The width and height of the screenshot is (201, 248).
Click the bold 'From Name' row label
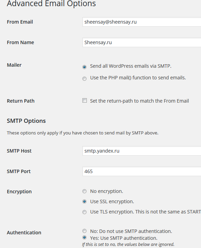[21, 42]
